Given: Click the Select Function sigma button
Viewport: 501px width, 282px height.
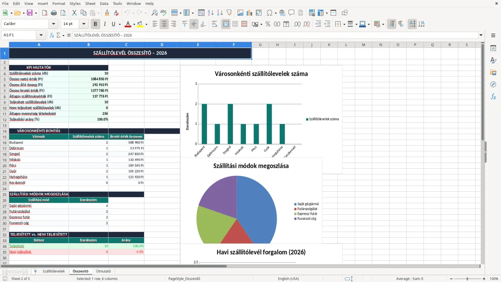Looking at the screenshot, I should [x=58, y=35].
